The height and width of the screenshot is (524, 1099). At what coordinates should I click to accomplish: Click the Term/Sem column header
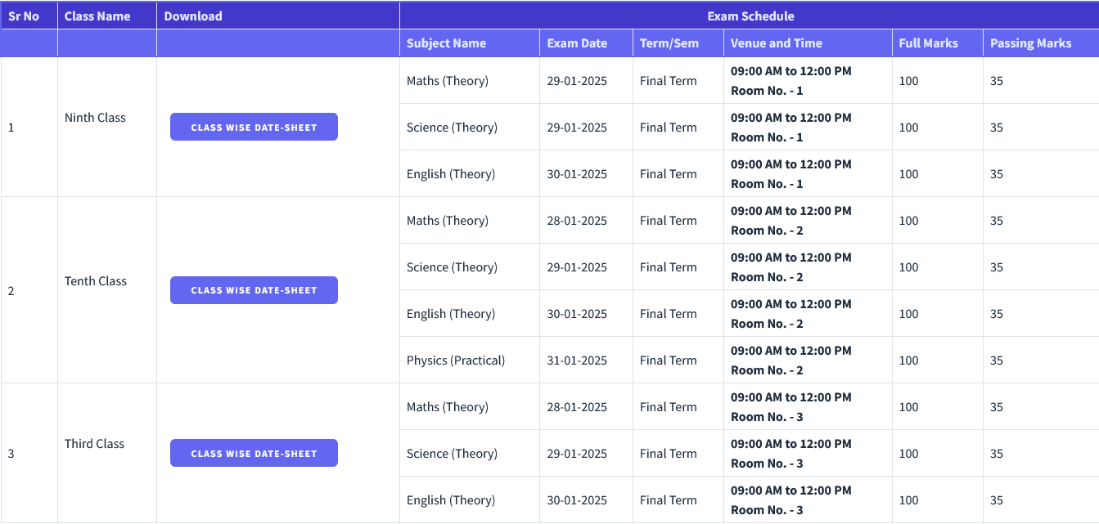pos(669,43)
